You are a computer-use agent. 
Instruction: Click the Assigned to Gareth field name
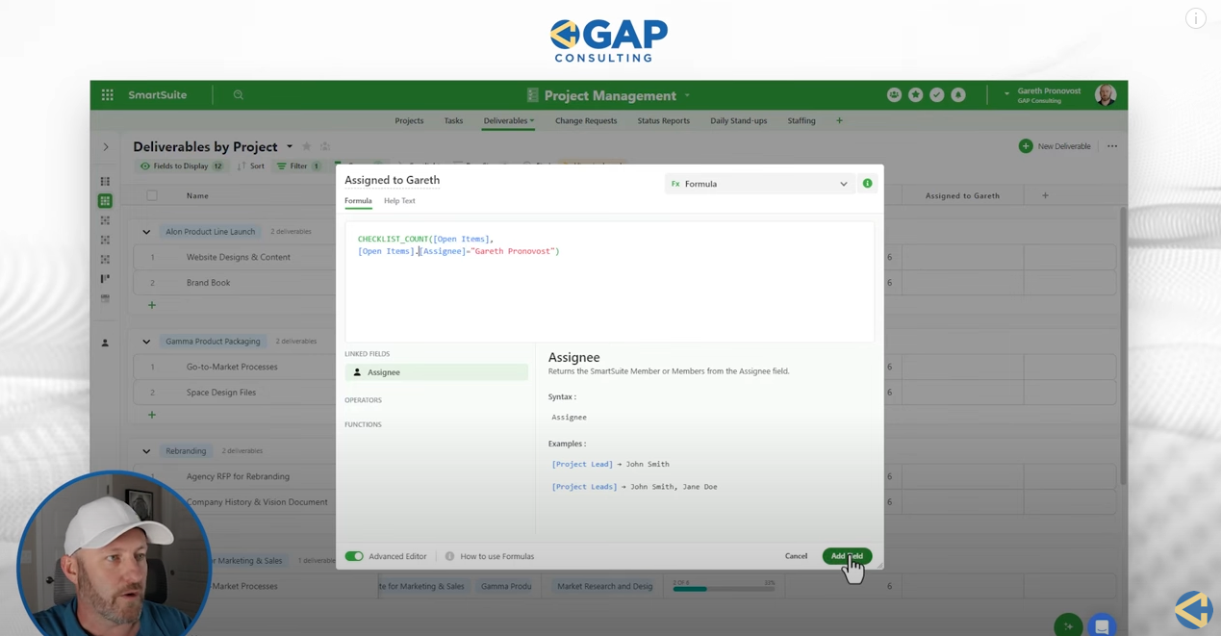coord(392,180)
